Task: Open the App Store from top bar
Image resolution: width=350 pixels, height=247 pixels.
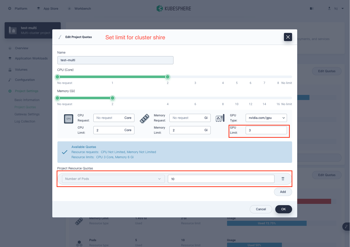Action: point(38,8)
